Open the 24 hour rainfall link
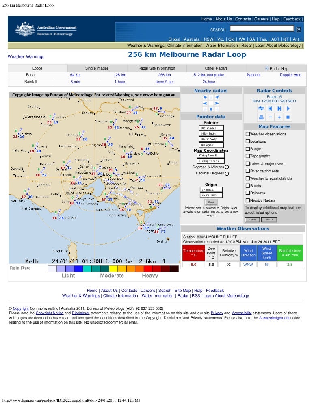Screen dimensions: 312x404 click(209, 82)
